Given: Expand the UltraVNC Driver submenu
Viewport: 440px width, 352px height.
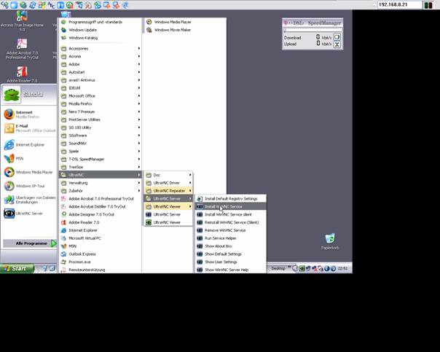Looking at the screenshot, I should point(168,183).
